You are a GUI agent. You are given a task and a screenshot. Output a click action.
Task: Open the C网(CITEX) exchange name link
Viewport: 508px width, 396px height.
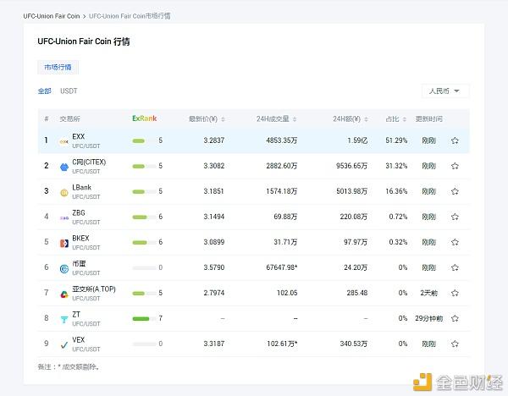pyautogui.click(x=89, y=162)
